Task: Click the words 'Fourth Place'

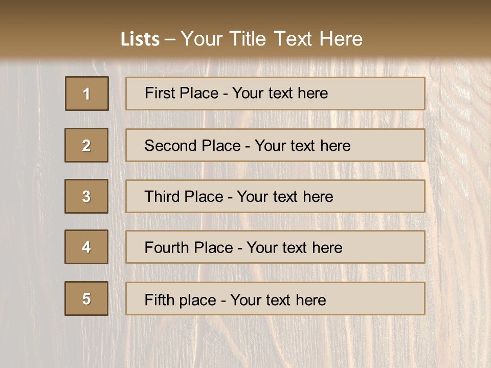Action: (189, 247)
